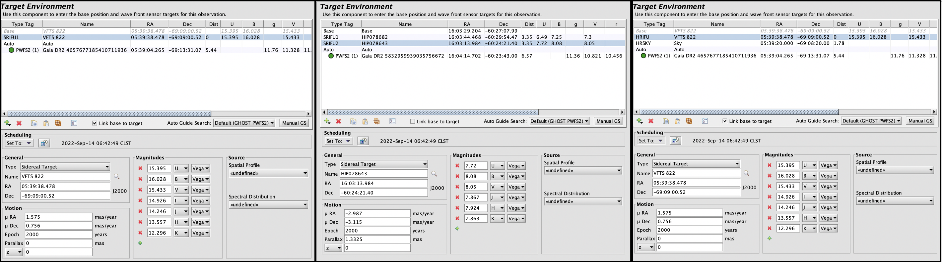Click the RA column header in left panel table

tap(150, 24)
